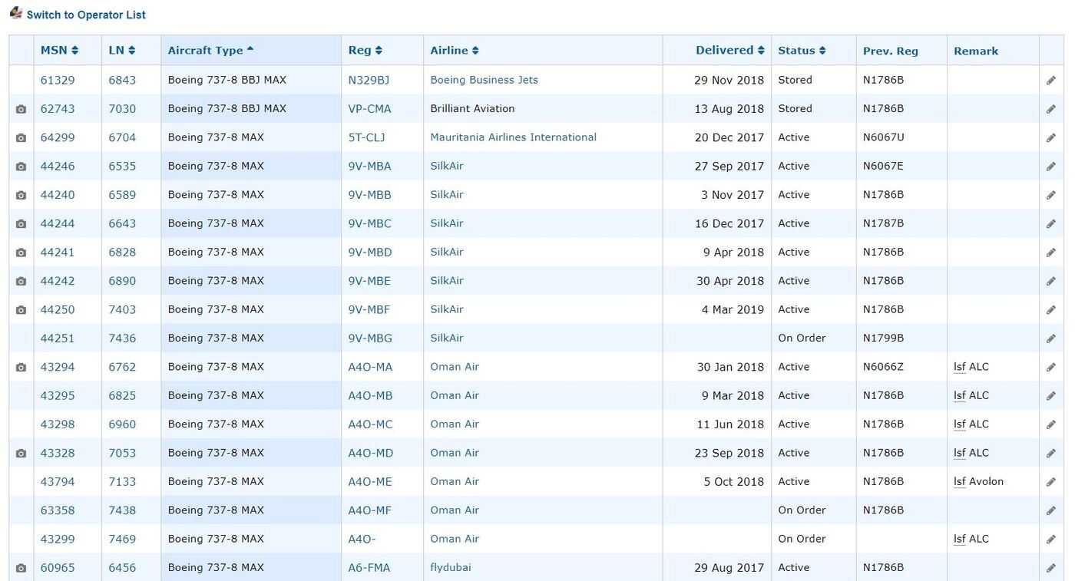
Task: Click edit pencil for A6-FMA row
Action: pos(1051,568)
